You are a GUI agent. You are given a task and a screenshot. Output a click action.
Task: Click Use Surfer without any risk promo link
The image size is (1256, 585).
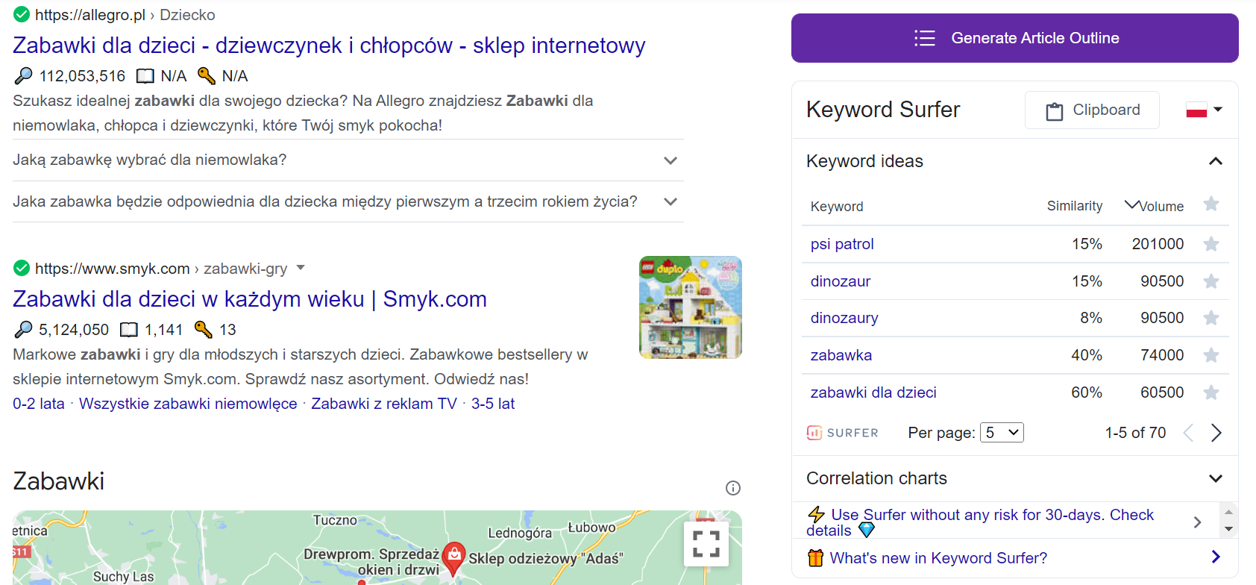(980, 522)
